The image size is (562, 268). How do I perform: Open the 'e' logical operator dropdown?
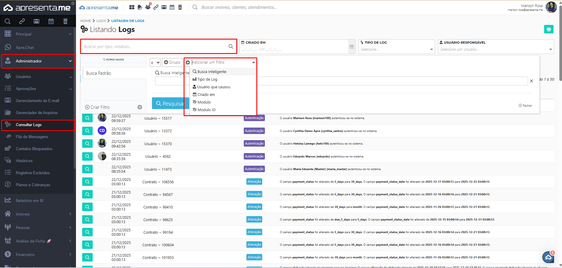tap(155, 62)
